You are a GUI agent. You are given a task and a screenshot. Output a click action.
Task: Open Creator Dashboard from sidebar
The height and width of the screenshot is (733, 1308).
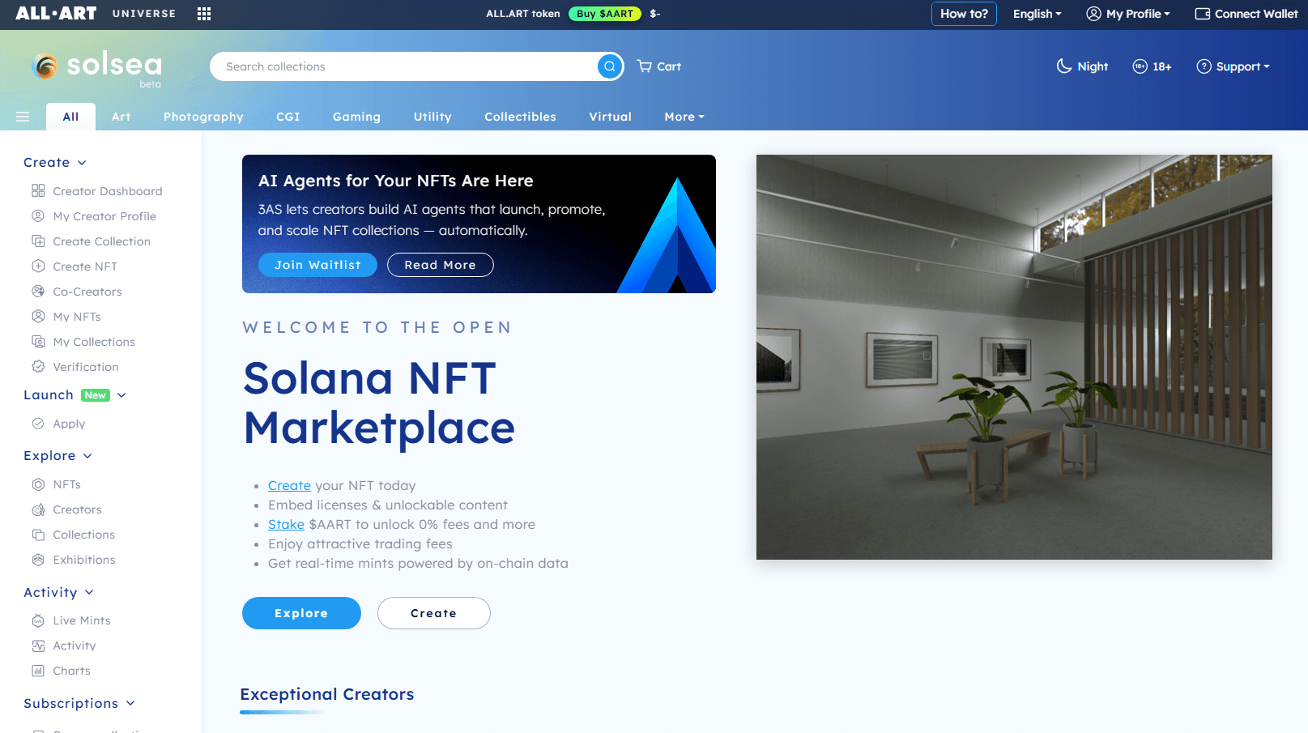click(x=107, y=191)
